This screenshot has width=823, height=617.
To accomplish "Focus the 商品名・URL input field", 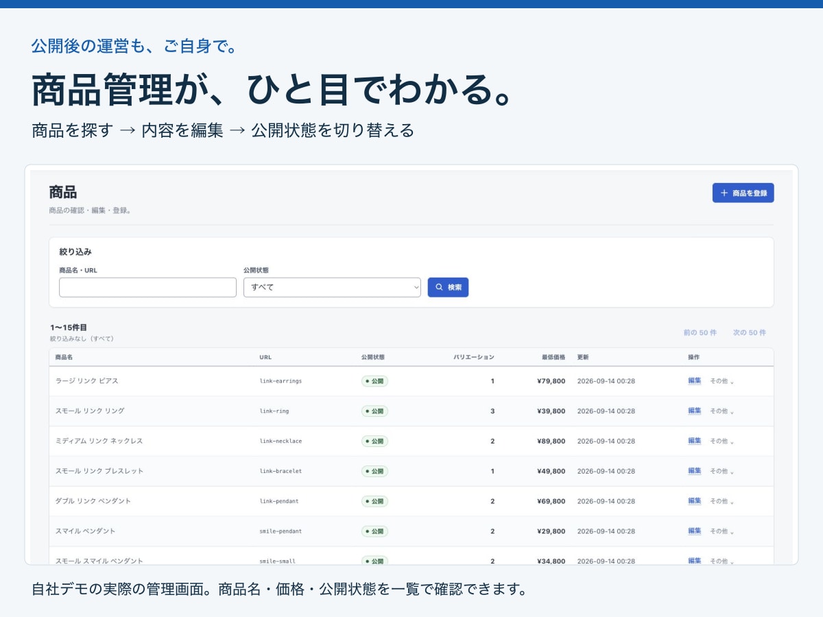I will pyautogui.click(x=147, y=287).
